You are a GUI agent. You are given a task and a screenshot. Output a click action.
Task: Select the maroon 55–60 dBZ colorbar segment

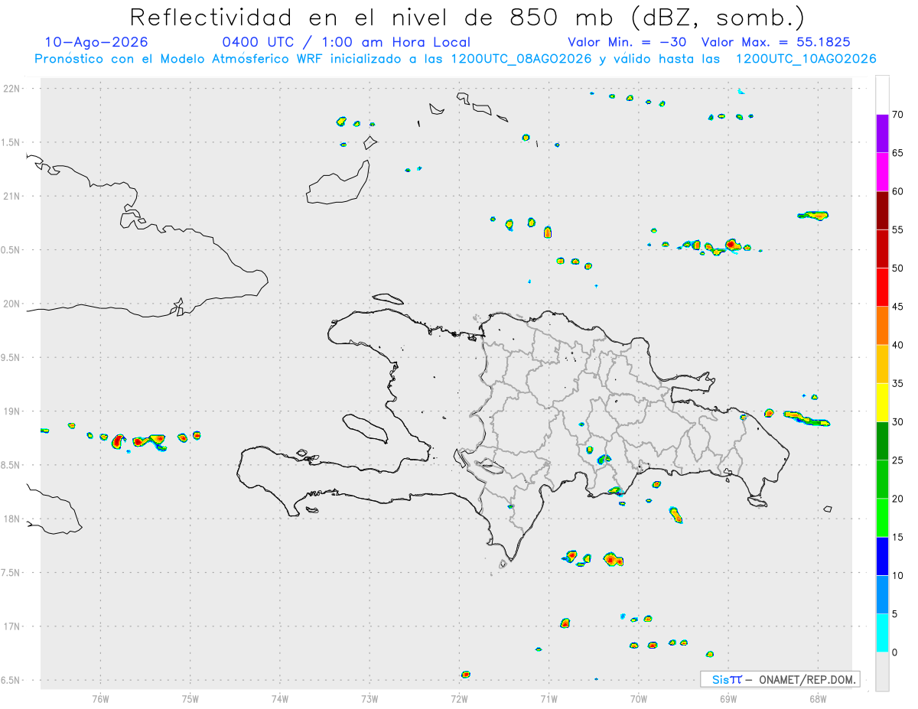882,210
